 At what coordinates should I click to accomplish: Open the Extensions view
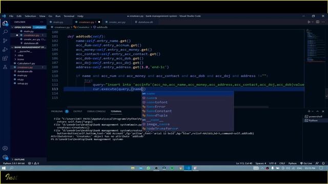point(5,58)
